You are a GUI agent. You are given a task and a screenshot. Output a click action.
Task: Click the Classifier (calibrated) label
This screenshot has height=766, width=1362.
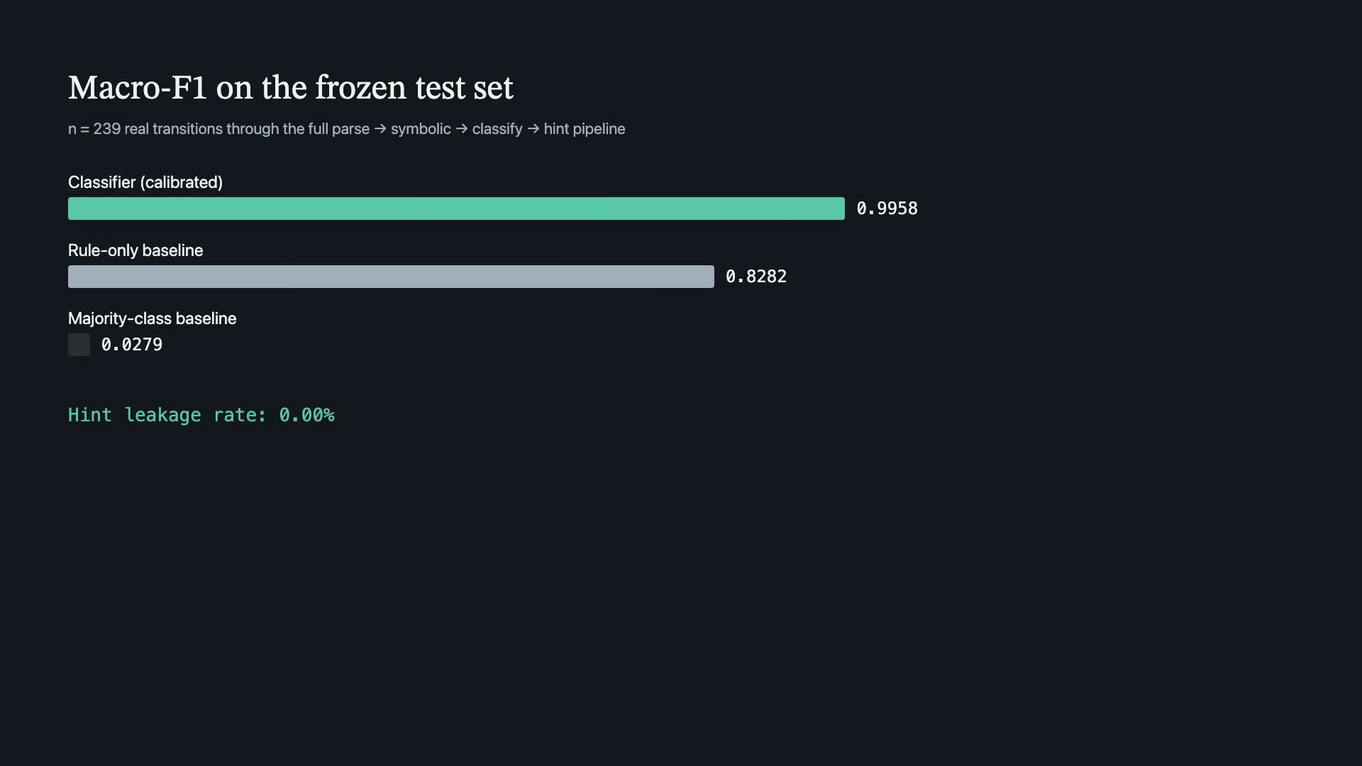145,182
